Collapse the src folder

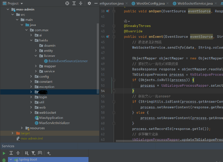(13, 14)
